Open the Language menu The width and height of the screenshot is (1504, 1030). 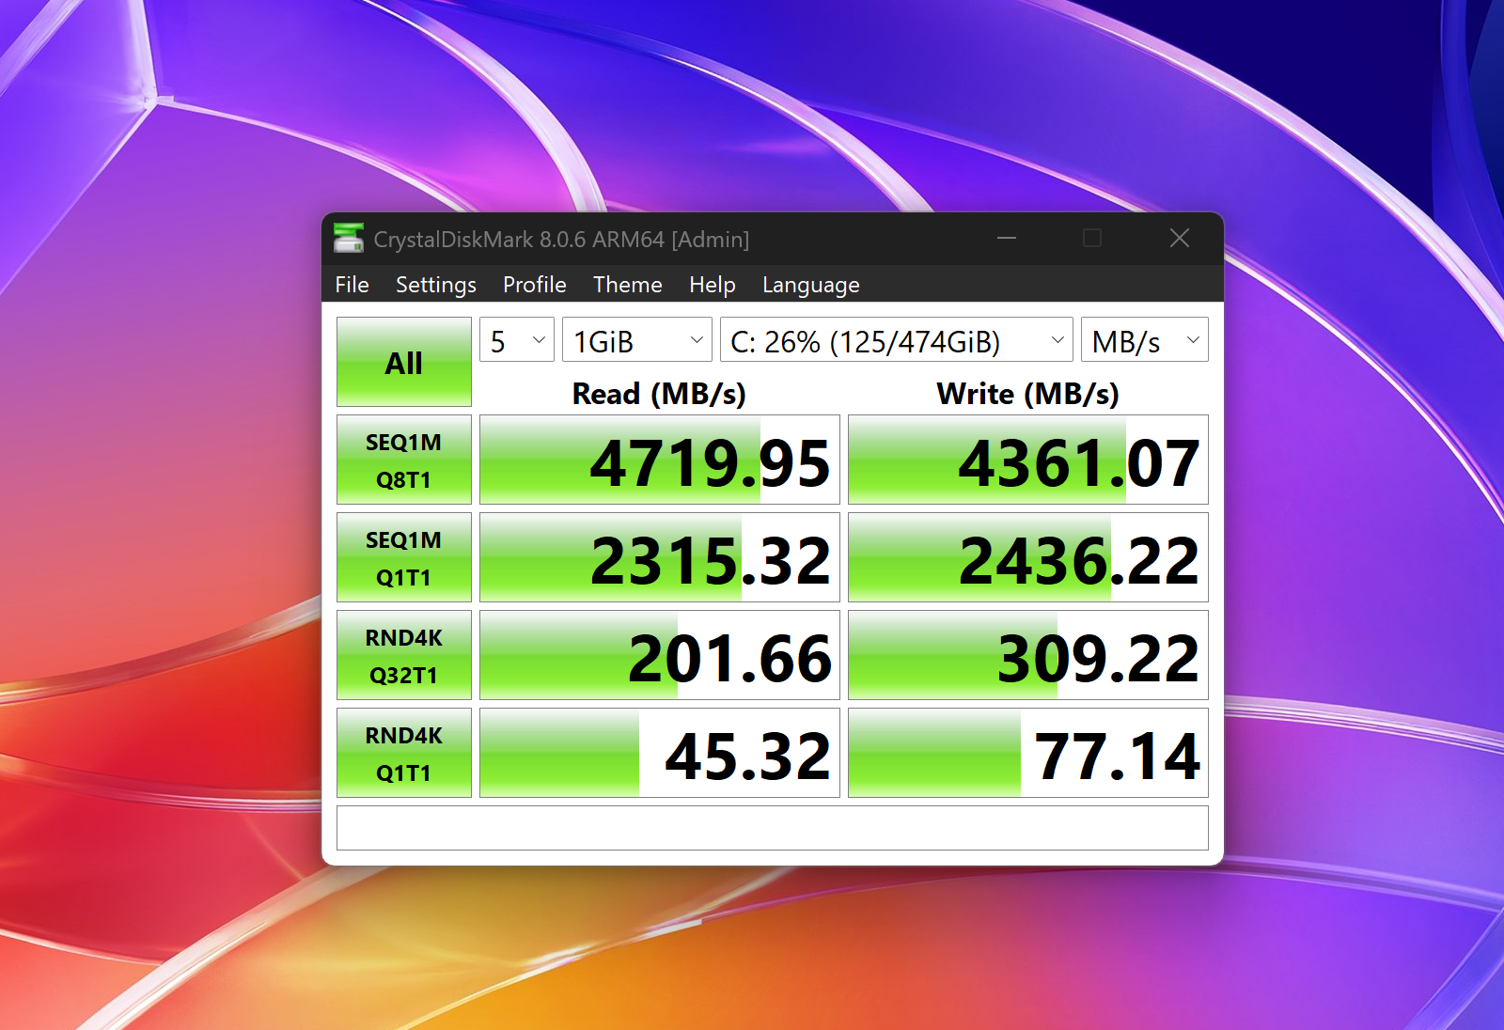[x=810, y=285]
